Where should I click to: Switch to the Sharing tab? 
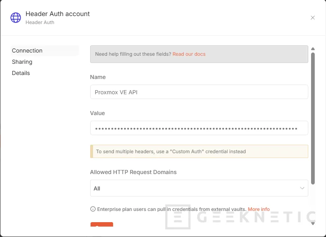[x=22, y=62]
